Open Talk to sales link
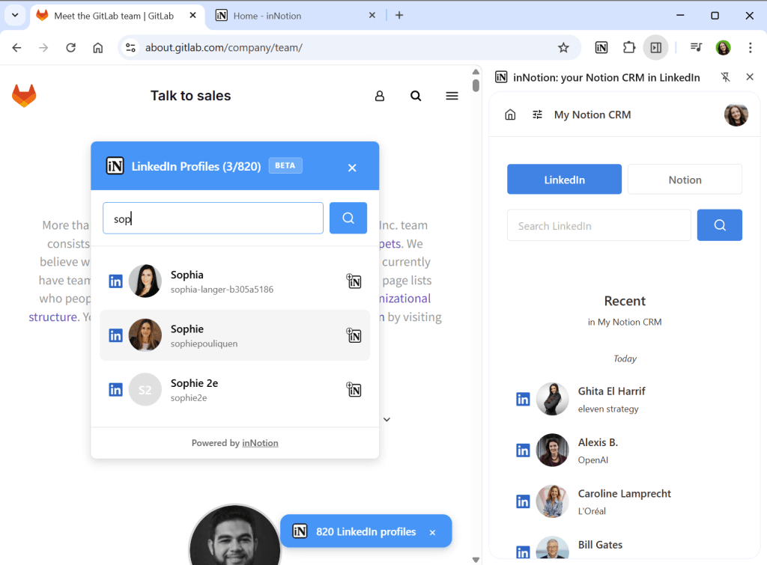This screenshot has height=565, width=767. tap(190, 96)
